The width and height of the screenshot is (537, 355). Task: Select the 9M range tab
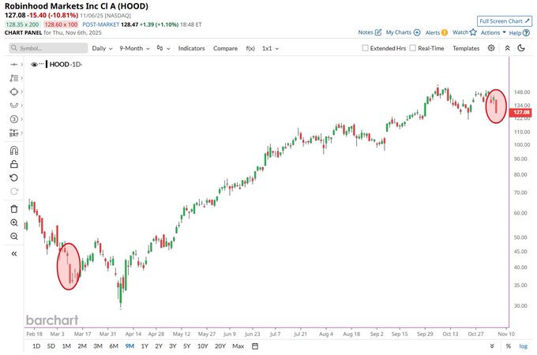pos(130,346)
